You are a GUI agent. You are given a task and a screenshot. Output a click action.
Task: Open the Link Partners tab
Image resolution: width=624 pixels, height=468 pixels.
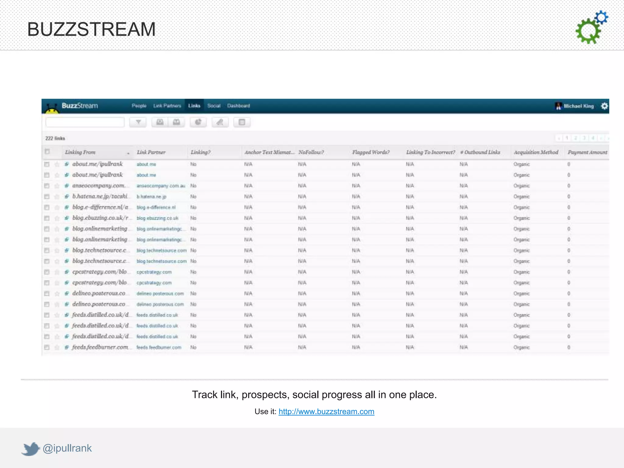(167, 106)
